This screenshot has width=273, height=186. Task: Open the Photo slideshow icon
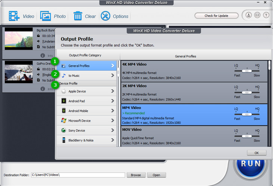[x=46, y=16]
